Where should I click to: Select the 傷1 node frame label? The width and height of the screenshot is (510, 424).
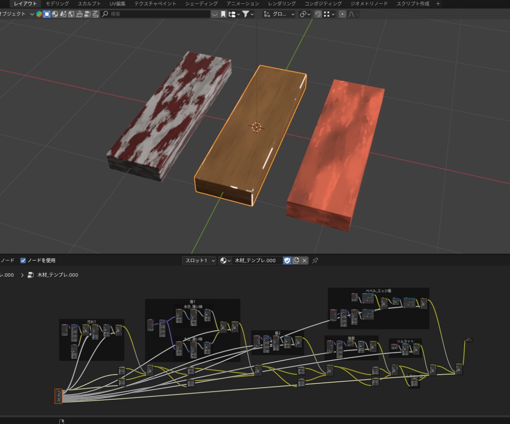[192, 301]
